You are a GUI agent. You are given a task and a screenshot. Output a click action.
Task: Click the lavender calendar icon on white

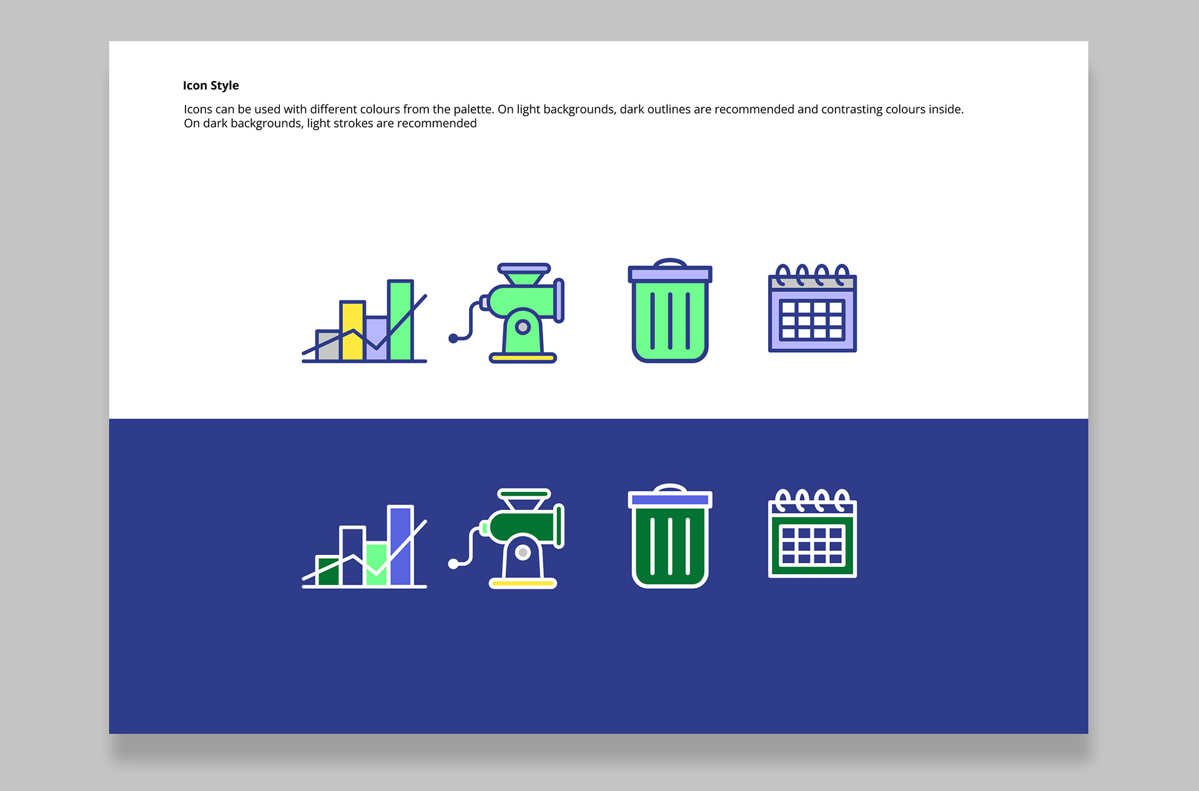coord(812,309)
